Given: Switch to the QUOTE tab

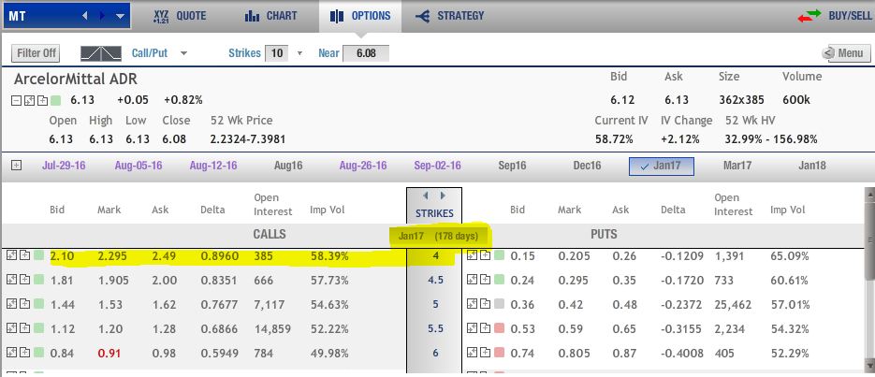Looking at the screenshot, I should click(179, 16).
